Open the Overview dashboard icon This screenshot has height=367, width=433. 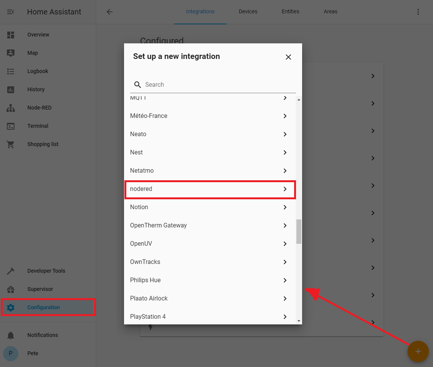[11, 35]
